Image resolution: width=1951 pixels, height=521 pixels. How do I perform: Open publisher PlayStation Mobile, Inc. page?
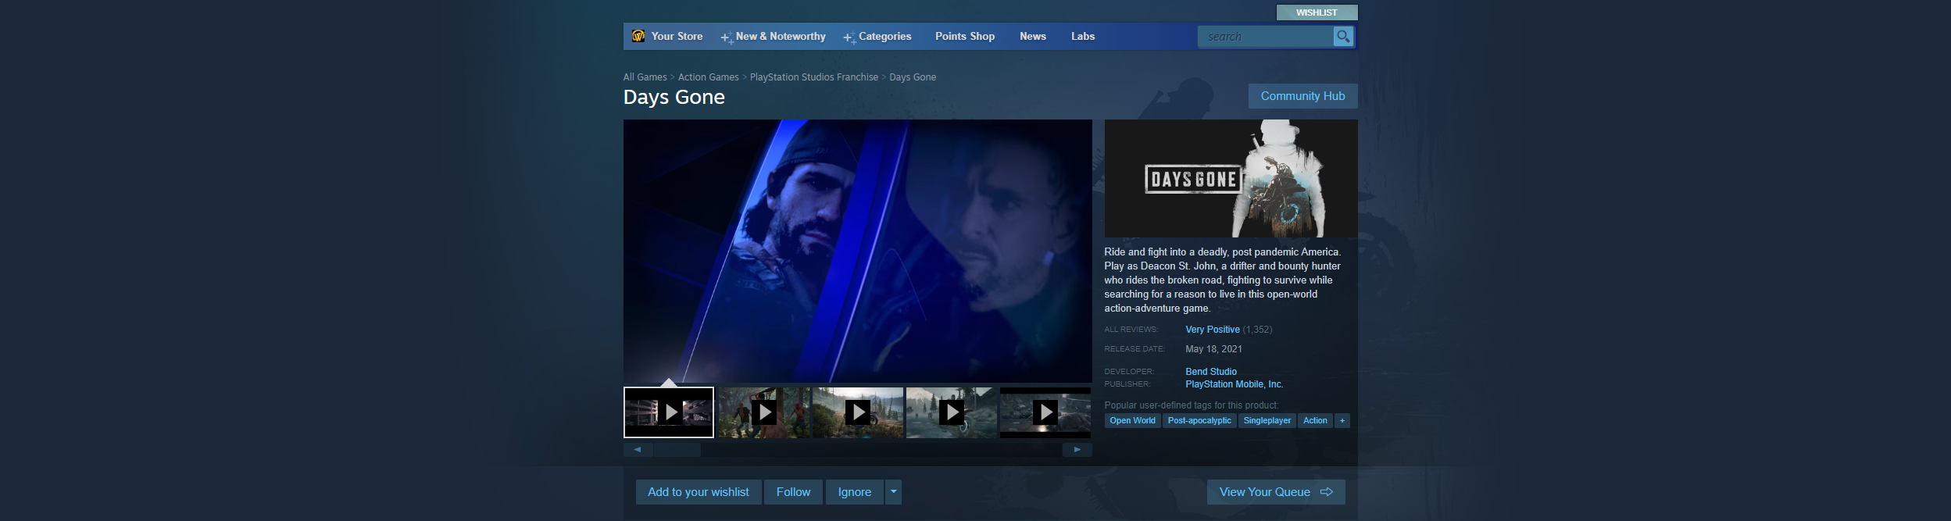tap(1235, 384)
